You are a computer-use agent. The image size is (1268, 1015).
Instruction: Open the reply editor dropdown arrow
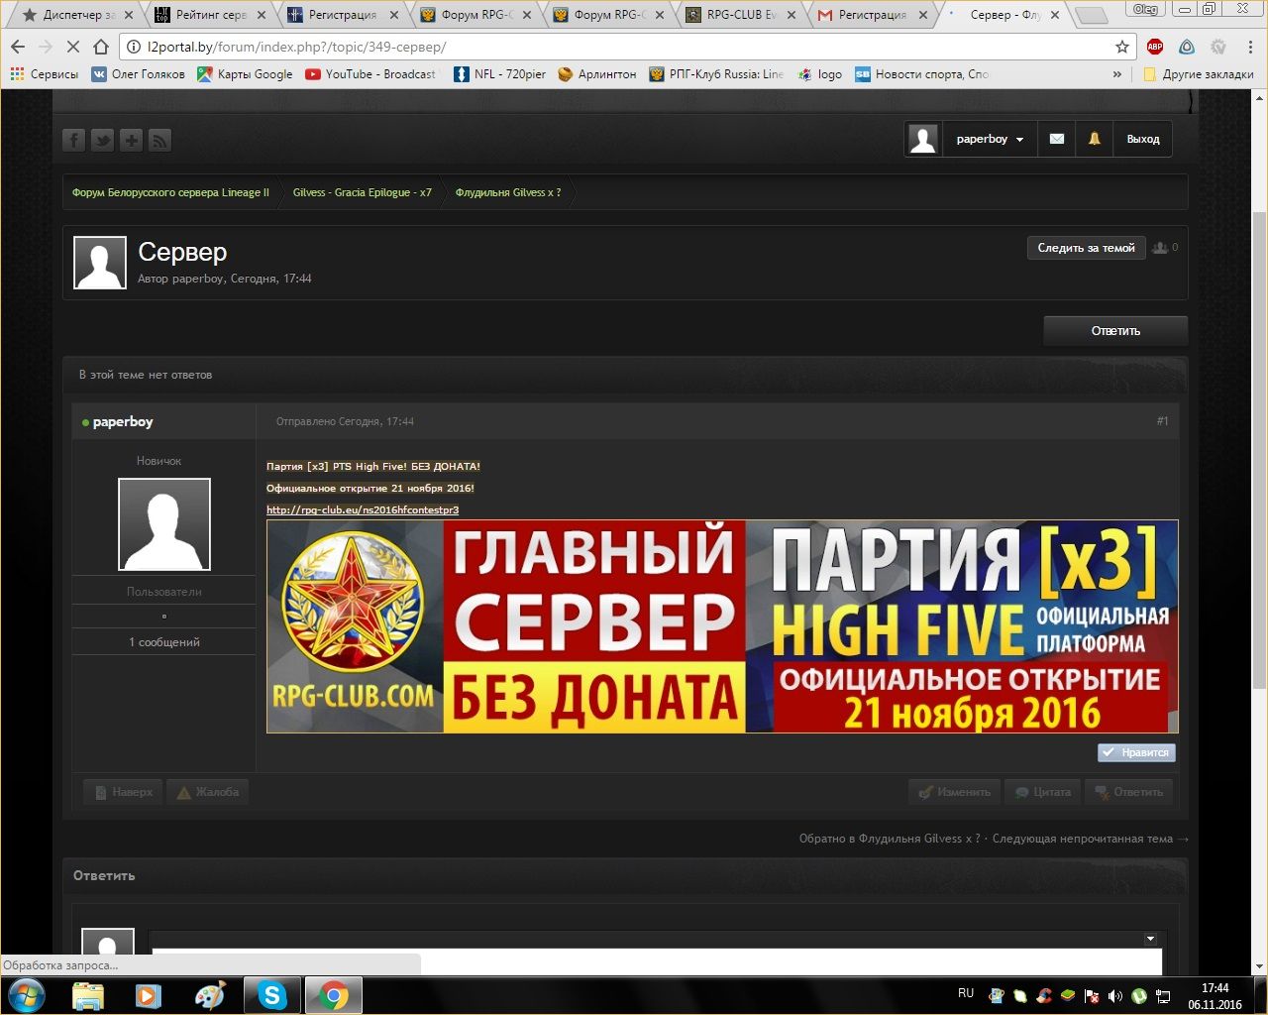[1150, 939]
